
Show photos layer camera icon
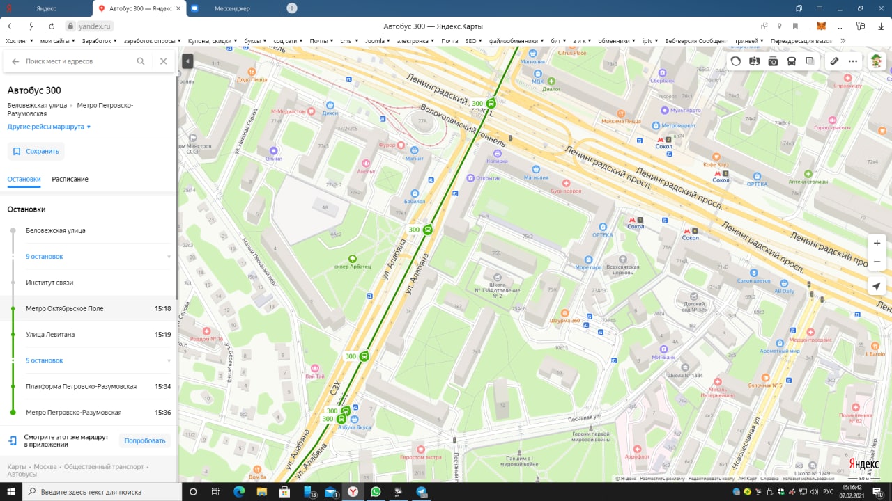tap(773, 61)
